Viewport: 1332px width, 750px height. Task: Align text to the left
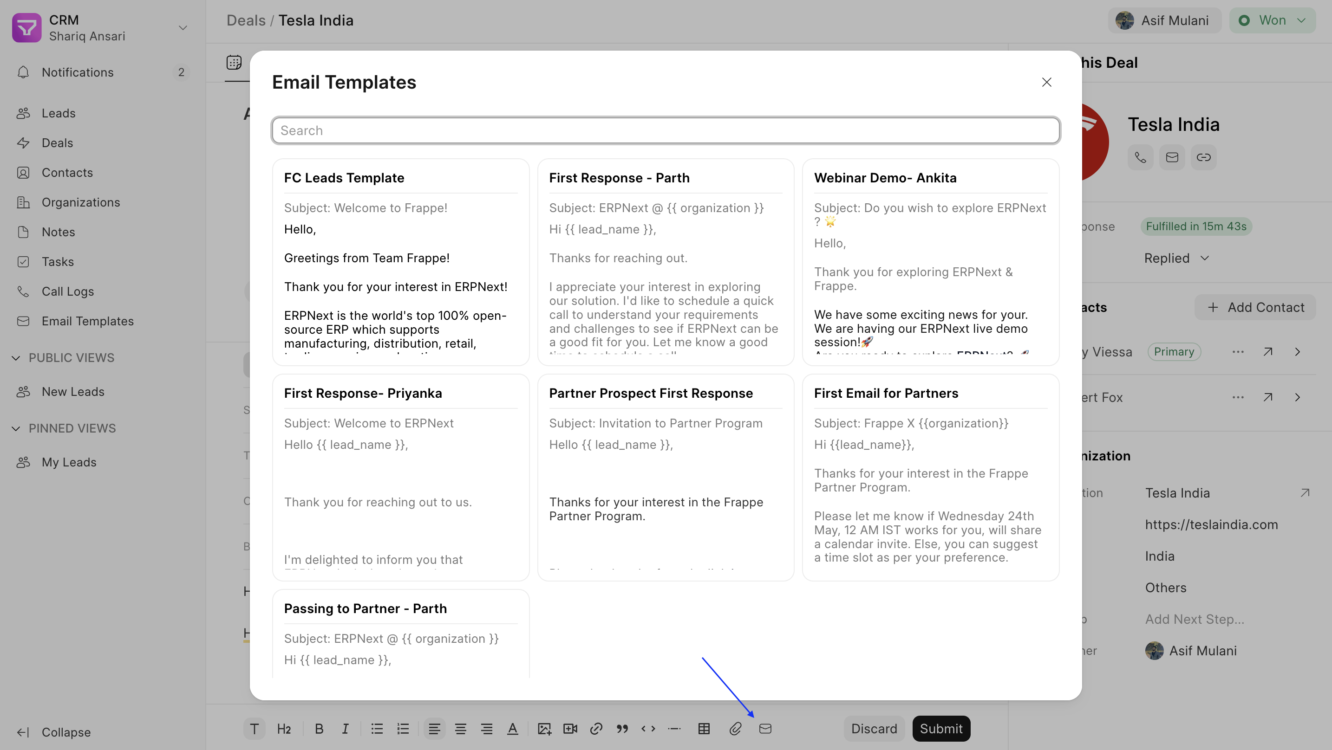[434, 729]
